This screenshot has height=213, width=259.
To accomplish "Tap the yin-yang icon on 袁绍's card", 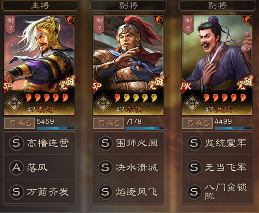I will (70, 20).
